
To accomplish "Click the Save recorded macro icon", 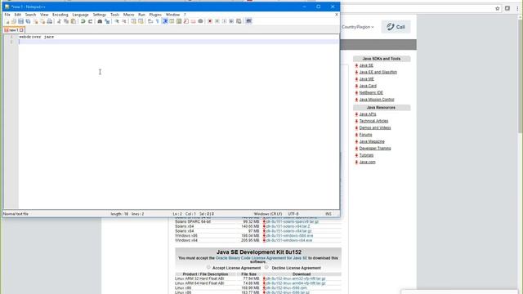I will click(239, 21).
